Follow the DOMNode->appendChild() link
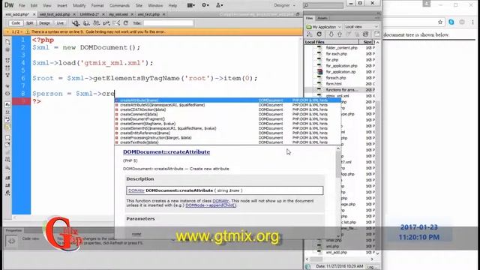 [x=211, y=205]
